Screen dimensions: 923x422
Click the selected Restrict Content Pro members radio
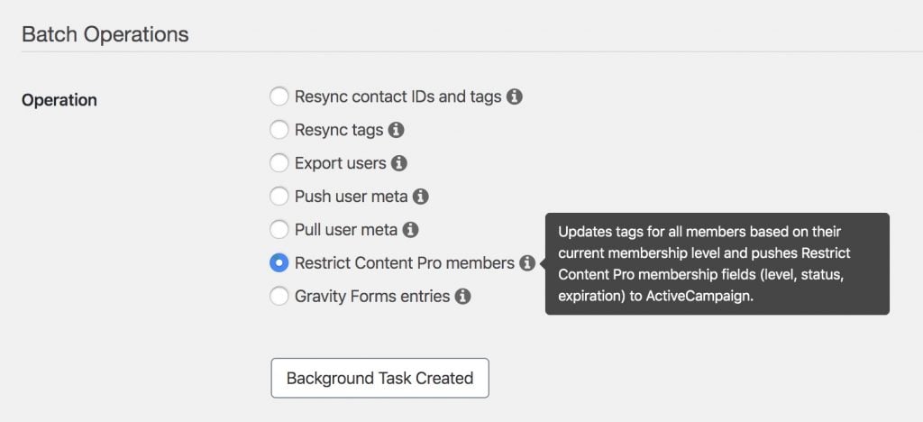(279, 263)
